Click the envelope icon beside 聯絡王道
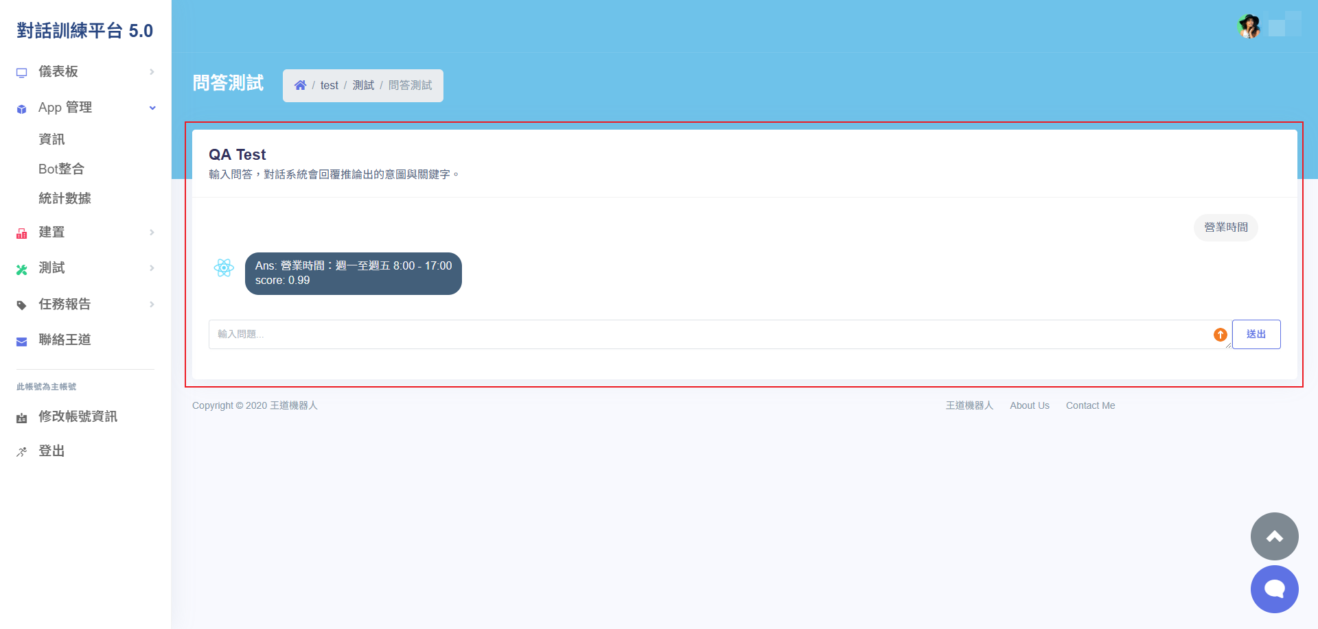 pyautogui.click(x=22, y=341)
